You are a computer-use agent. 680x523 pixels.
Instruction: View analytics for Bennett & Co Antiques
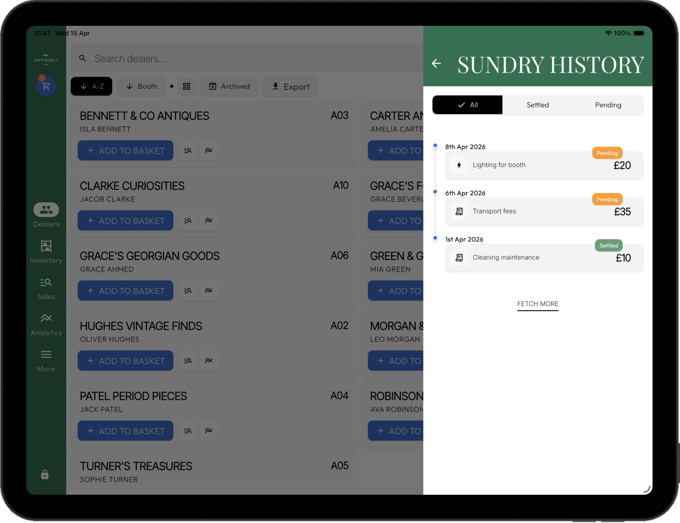coord(209,150)
